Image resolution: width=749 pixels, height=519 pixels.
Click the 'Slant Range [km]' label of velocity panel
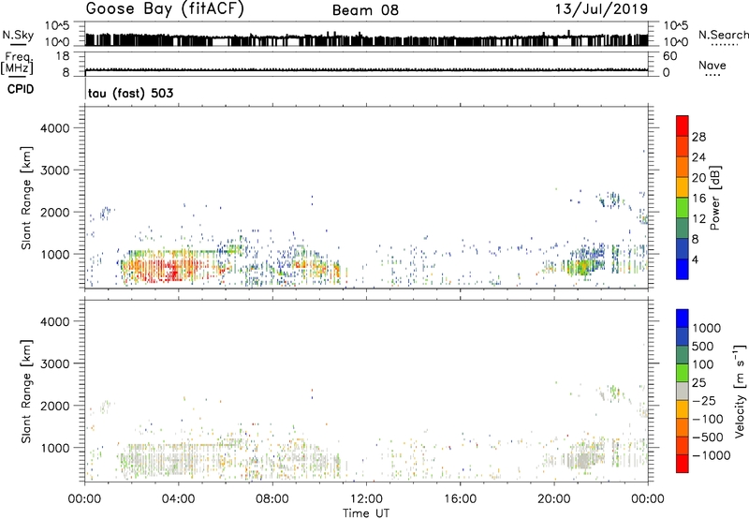coord(26,392)
